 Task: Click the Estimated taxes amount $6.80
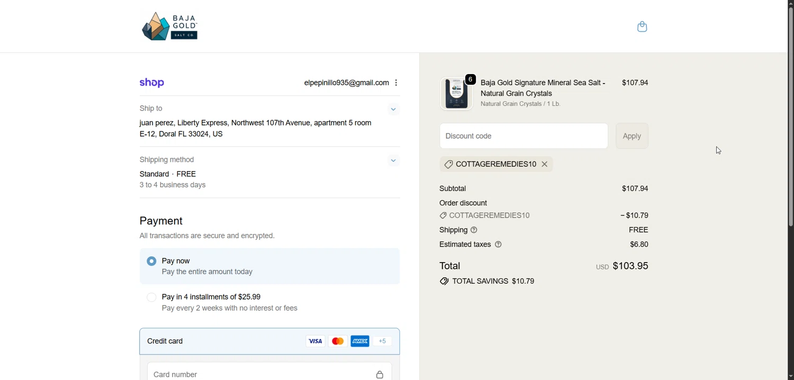point(639,245)
